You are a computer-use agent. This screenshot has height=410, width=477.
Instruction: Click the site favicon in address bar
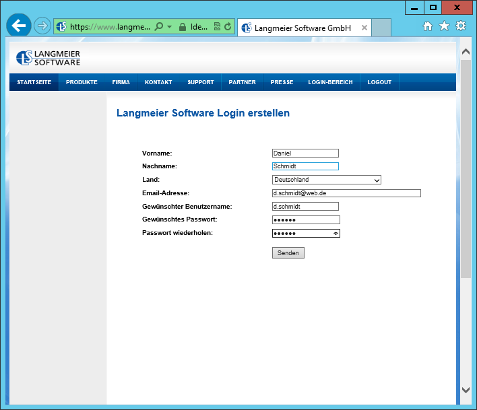tap(61, 27)
